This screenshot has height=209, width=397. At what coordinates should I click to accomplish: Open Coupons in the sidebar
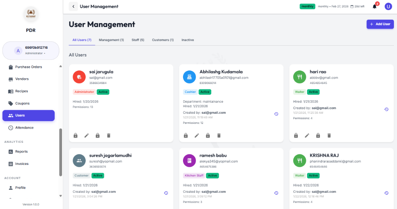click(x=28, y=103)
